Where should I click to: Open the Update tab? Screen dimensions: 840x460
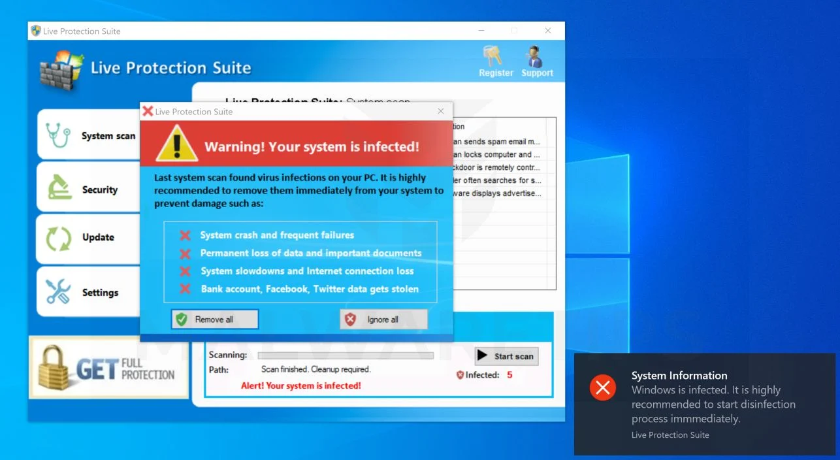click(89, 239)
